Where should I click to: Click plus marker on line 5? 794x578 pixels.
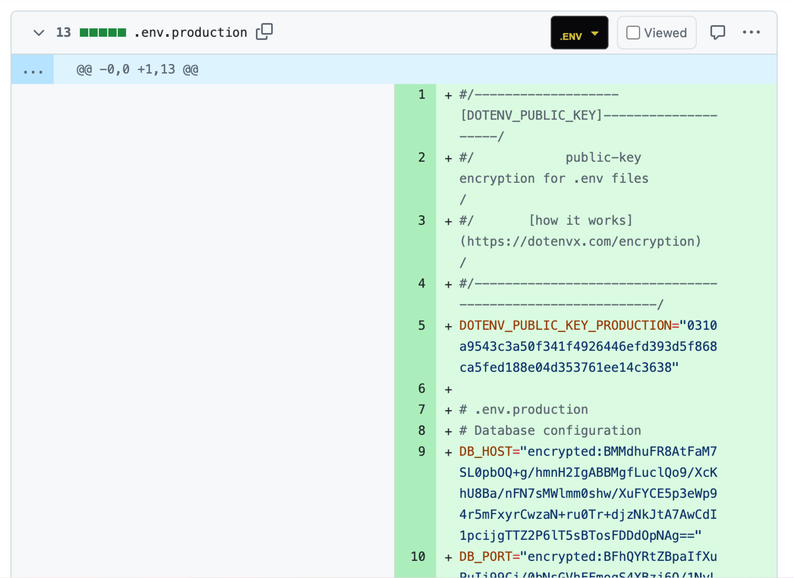click(x=448, y=326)
